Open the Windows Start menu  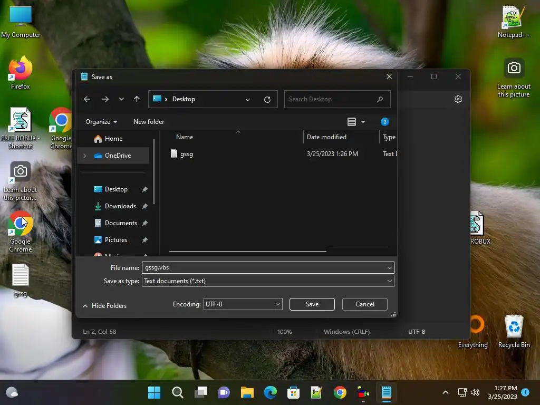154,392
